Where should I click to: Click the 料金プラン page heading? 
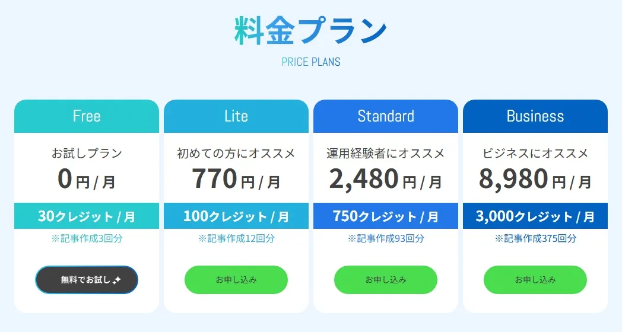[310, 30]
